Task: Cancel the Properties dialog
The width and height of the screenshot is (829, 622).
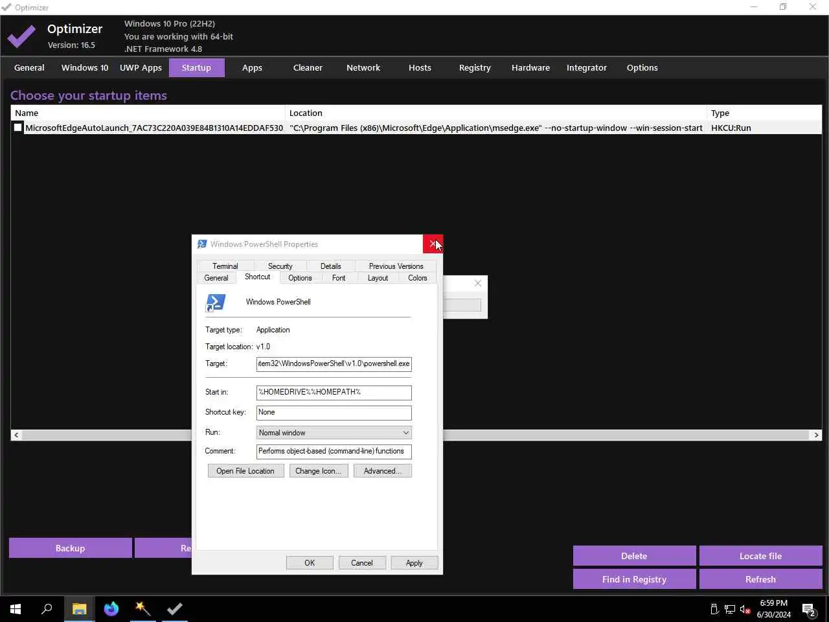Action: coord(362,563)
